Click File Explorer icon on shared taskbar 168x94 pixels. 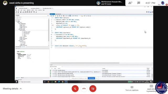pos(55,82)
